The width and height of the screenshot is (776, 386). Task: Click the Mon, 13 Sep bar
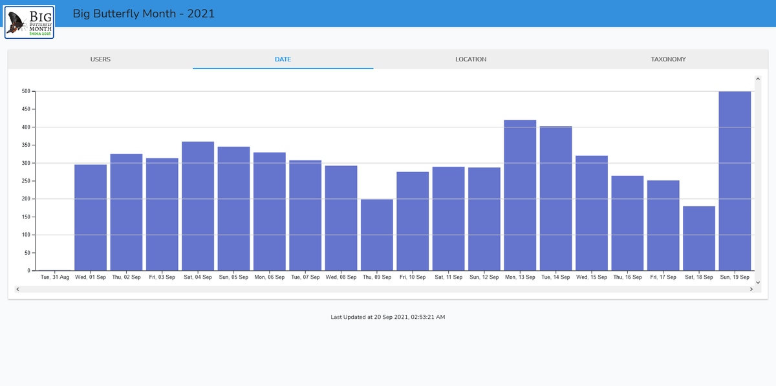(520, 195)
